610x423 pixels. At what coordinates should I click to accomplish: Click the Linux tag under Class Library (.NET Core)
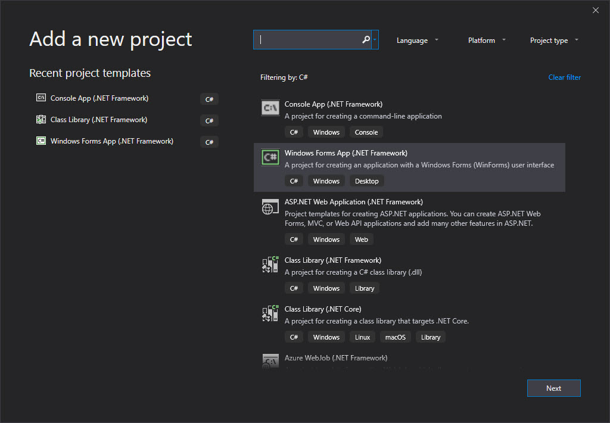pos(362,337)
